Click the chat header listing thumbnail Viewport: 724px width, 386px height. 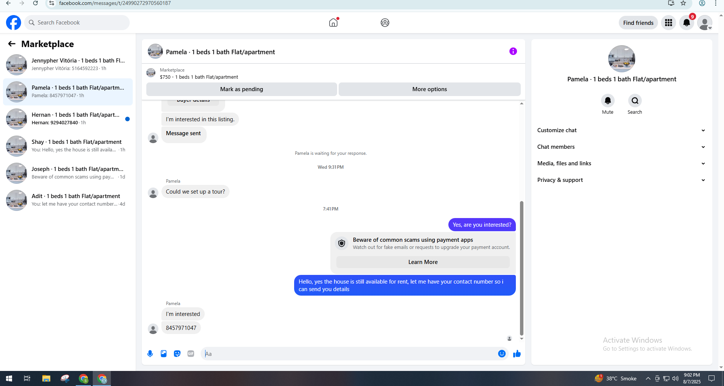coord(155,51)
